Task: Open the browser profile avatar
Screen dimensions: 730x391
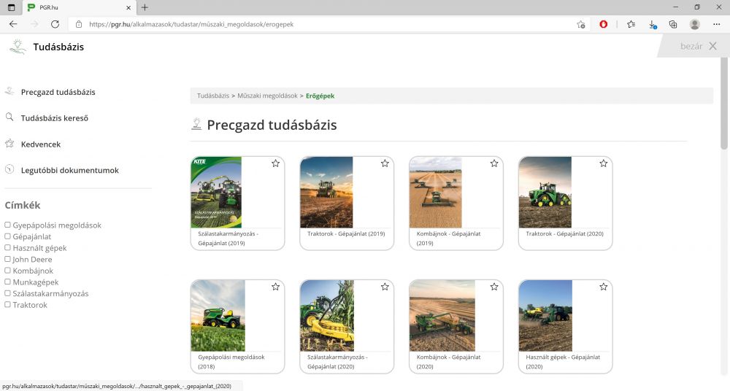Action: point(695,24)
